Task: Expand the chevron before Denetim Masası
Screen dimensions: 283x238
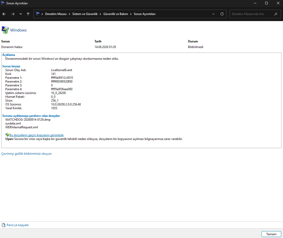Action: 42,14
